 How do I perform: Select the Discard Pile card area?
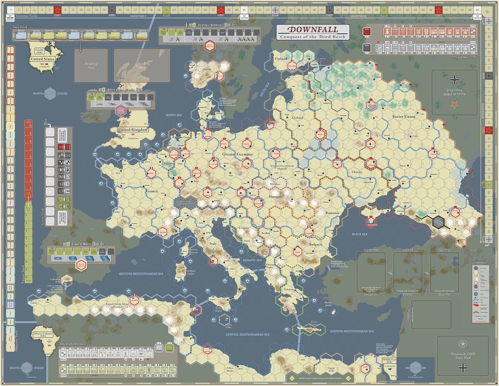tap(371, 272)
